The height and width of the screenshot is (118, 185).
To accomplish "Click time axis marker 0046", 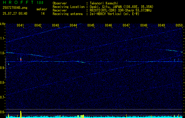I will point(109,25).
